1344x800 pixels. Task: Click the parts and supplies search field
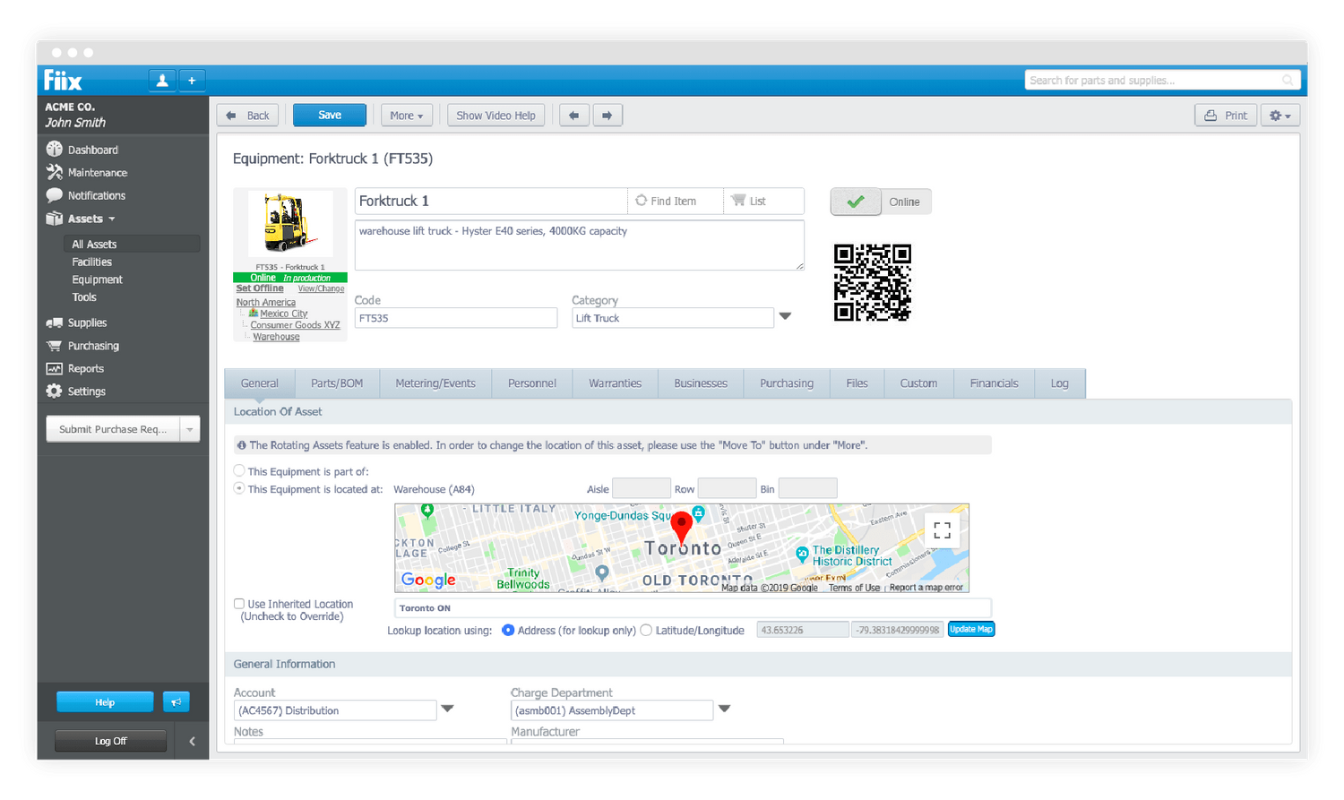(1156, 80)
